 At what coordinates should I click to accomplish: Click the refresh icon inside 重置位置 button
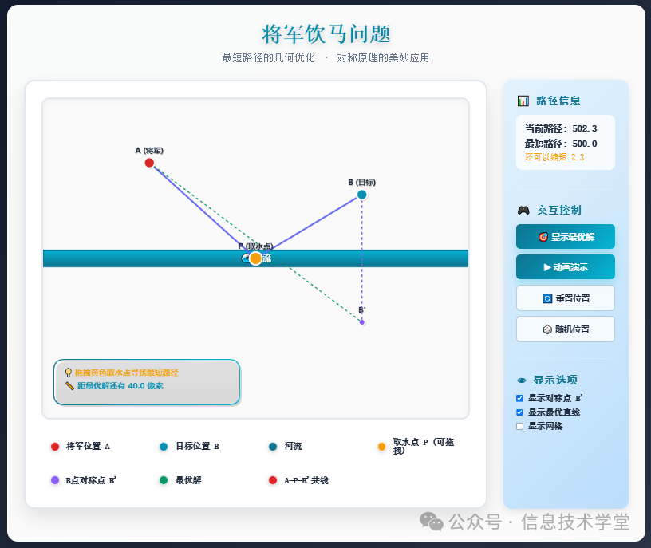(x=546, y=298)
